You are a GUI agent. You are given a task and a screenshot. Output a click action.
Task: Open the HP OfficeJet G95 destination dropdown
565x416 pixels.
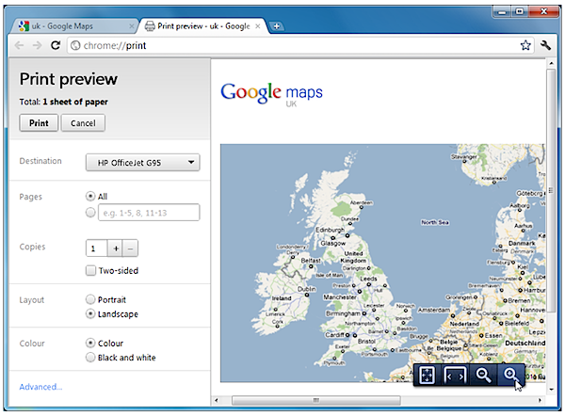143,163
